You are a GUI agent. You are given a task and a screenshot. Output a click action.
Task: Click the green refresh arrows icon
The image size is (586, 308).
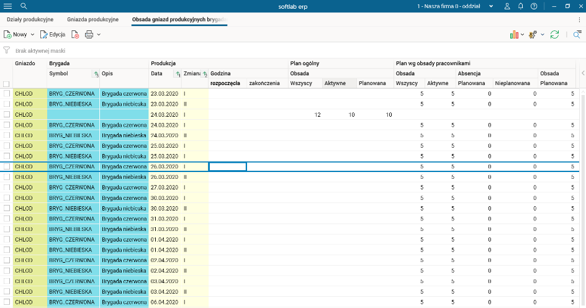554,35
